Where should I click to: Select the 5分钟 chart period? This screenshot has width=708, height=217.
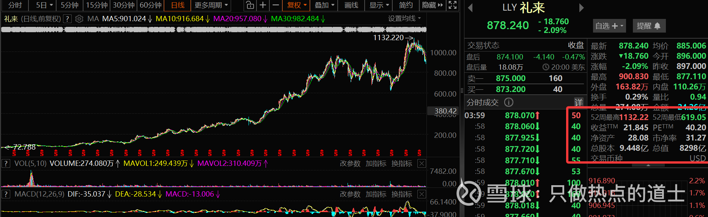(69, 5)
